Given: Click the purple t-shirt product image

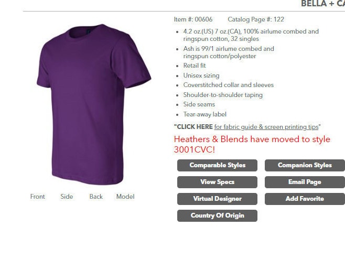Looking at the screenshot, I should pyautogui.click(x=94, y=104).
